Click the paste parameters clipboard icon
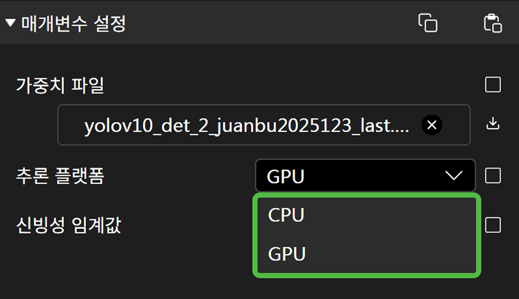 (493, 23)
